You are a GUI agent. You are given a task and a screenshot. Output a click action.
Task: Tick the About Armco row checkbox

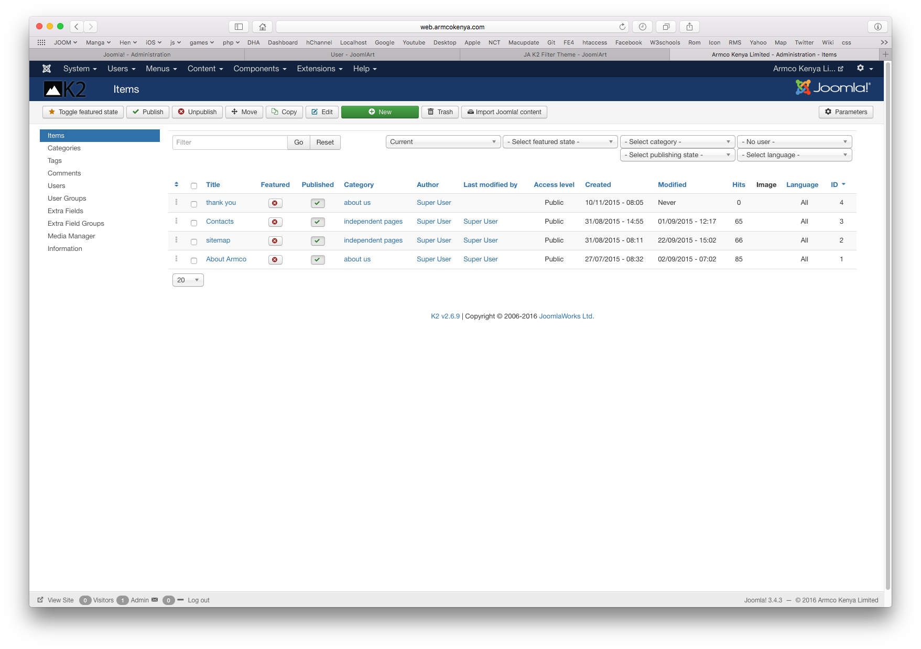click(x=194, y=260)
